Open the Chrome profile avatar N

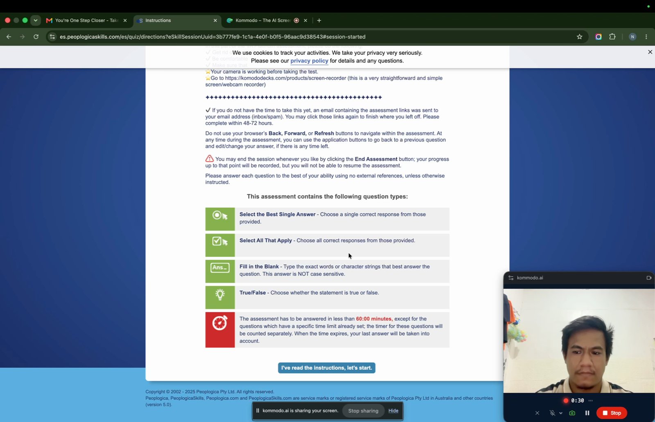coord(632,37)
